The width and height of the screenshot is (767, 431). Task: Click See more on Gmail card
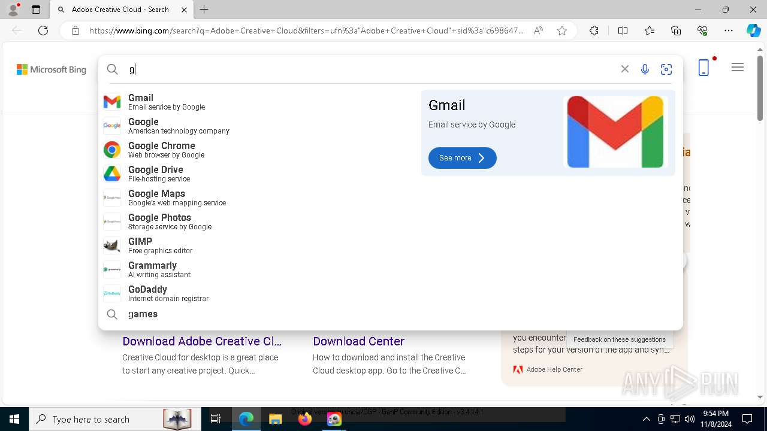pos(462,158)
